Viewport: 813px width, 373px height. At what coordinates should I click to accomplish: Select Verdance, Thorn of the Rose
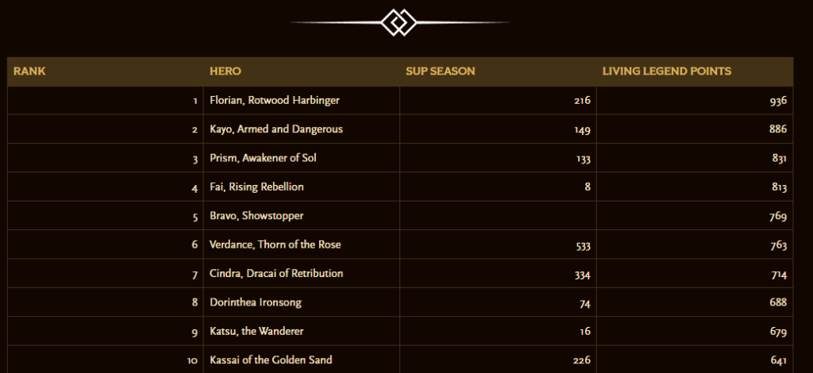tap(275, 244)
